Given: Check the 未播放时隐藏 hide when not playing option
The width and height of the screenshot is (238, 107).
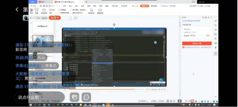Looking at the screenshot, I should pos(59,13).
